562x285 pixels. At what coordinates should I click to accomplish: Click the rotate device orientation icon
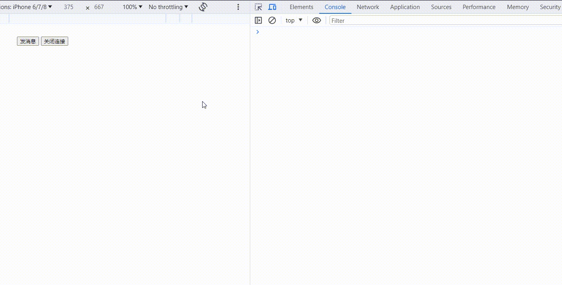pyautogui.click(x=203, y=7)
